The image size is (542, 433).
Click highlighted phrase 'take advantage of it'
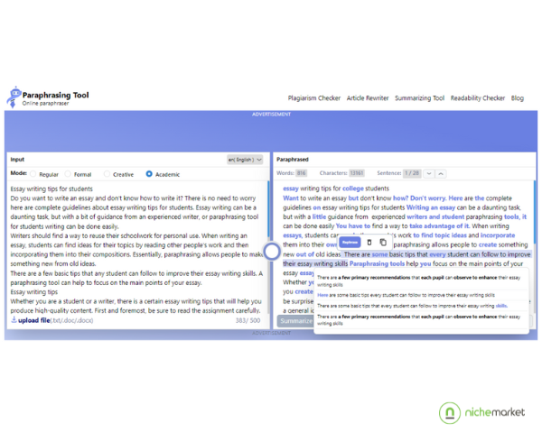click(x=439, y=226)
